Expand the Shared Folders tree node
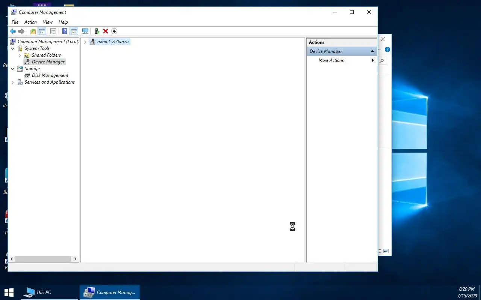 [20, 55]
